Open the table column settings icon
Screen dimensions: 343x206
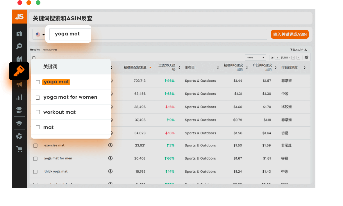coord(306,58)
